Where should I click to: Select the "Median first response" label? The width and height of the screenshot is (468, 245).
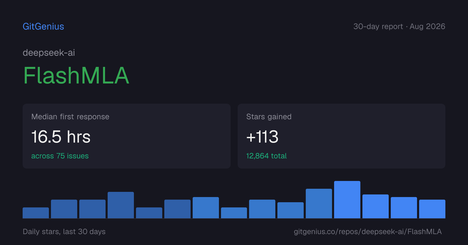tap(70, 117)
